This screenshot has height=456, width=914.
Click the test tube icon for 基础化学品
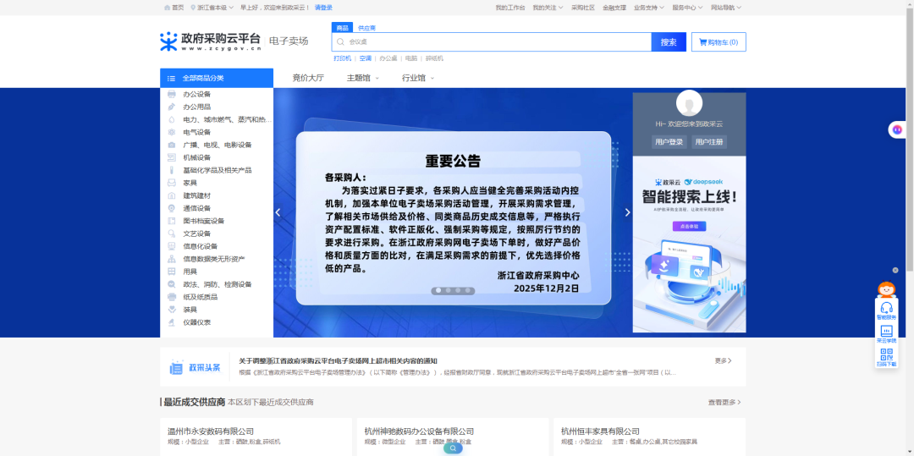click(x=171, y=170)
